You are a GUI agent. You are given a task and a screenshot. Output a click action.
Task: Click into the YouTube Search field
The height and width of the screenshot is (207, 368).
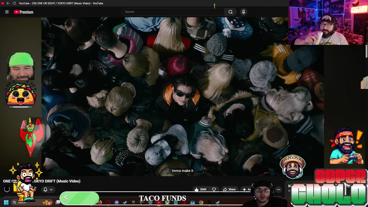coord(173,12)
